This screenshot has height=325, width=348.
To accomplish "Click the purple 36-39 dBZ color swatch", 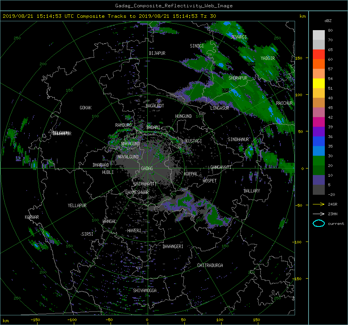I will coord(319,131).
